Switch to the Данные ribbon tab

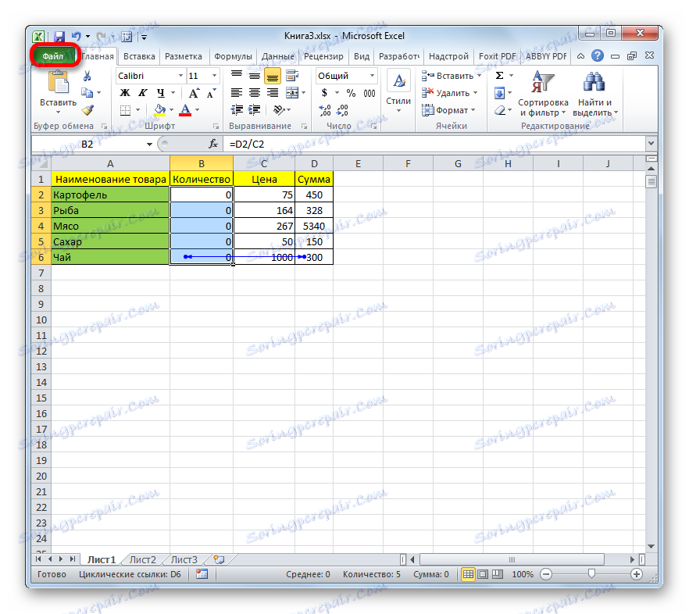(x=278, y=56)
